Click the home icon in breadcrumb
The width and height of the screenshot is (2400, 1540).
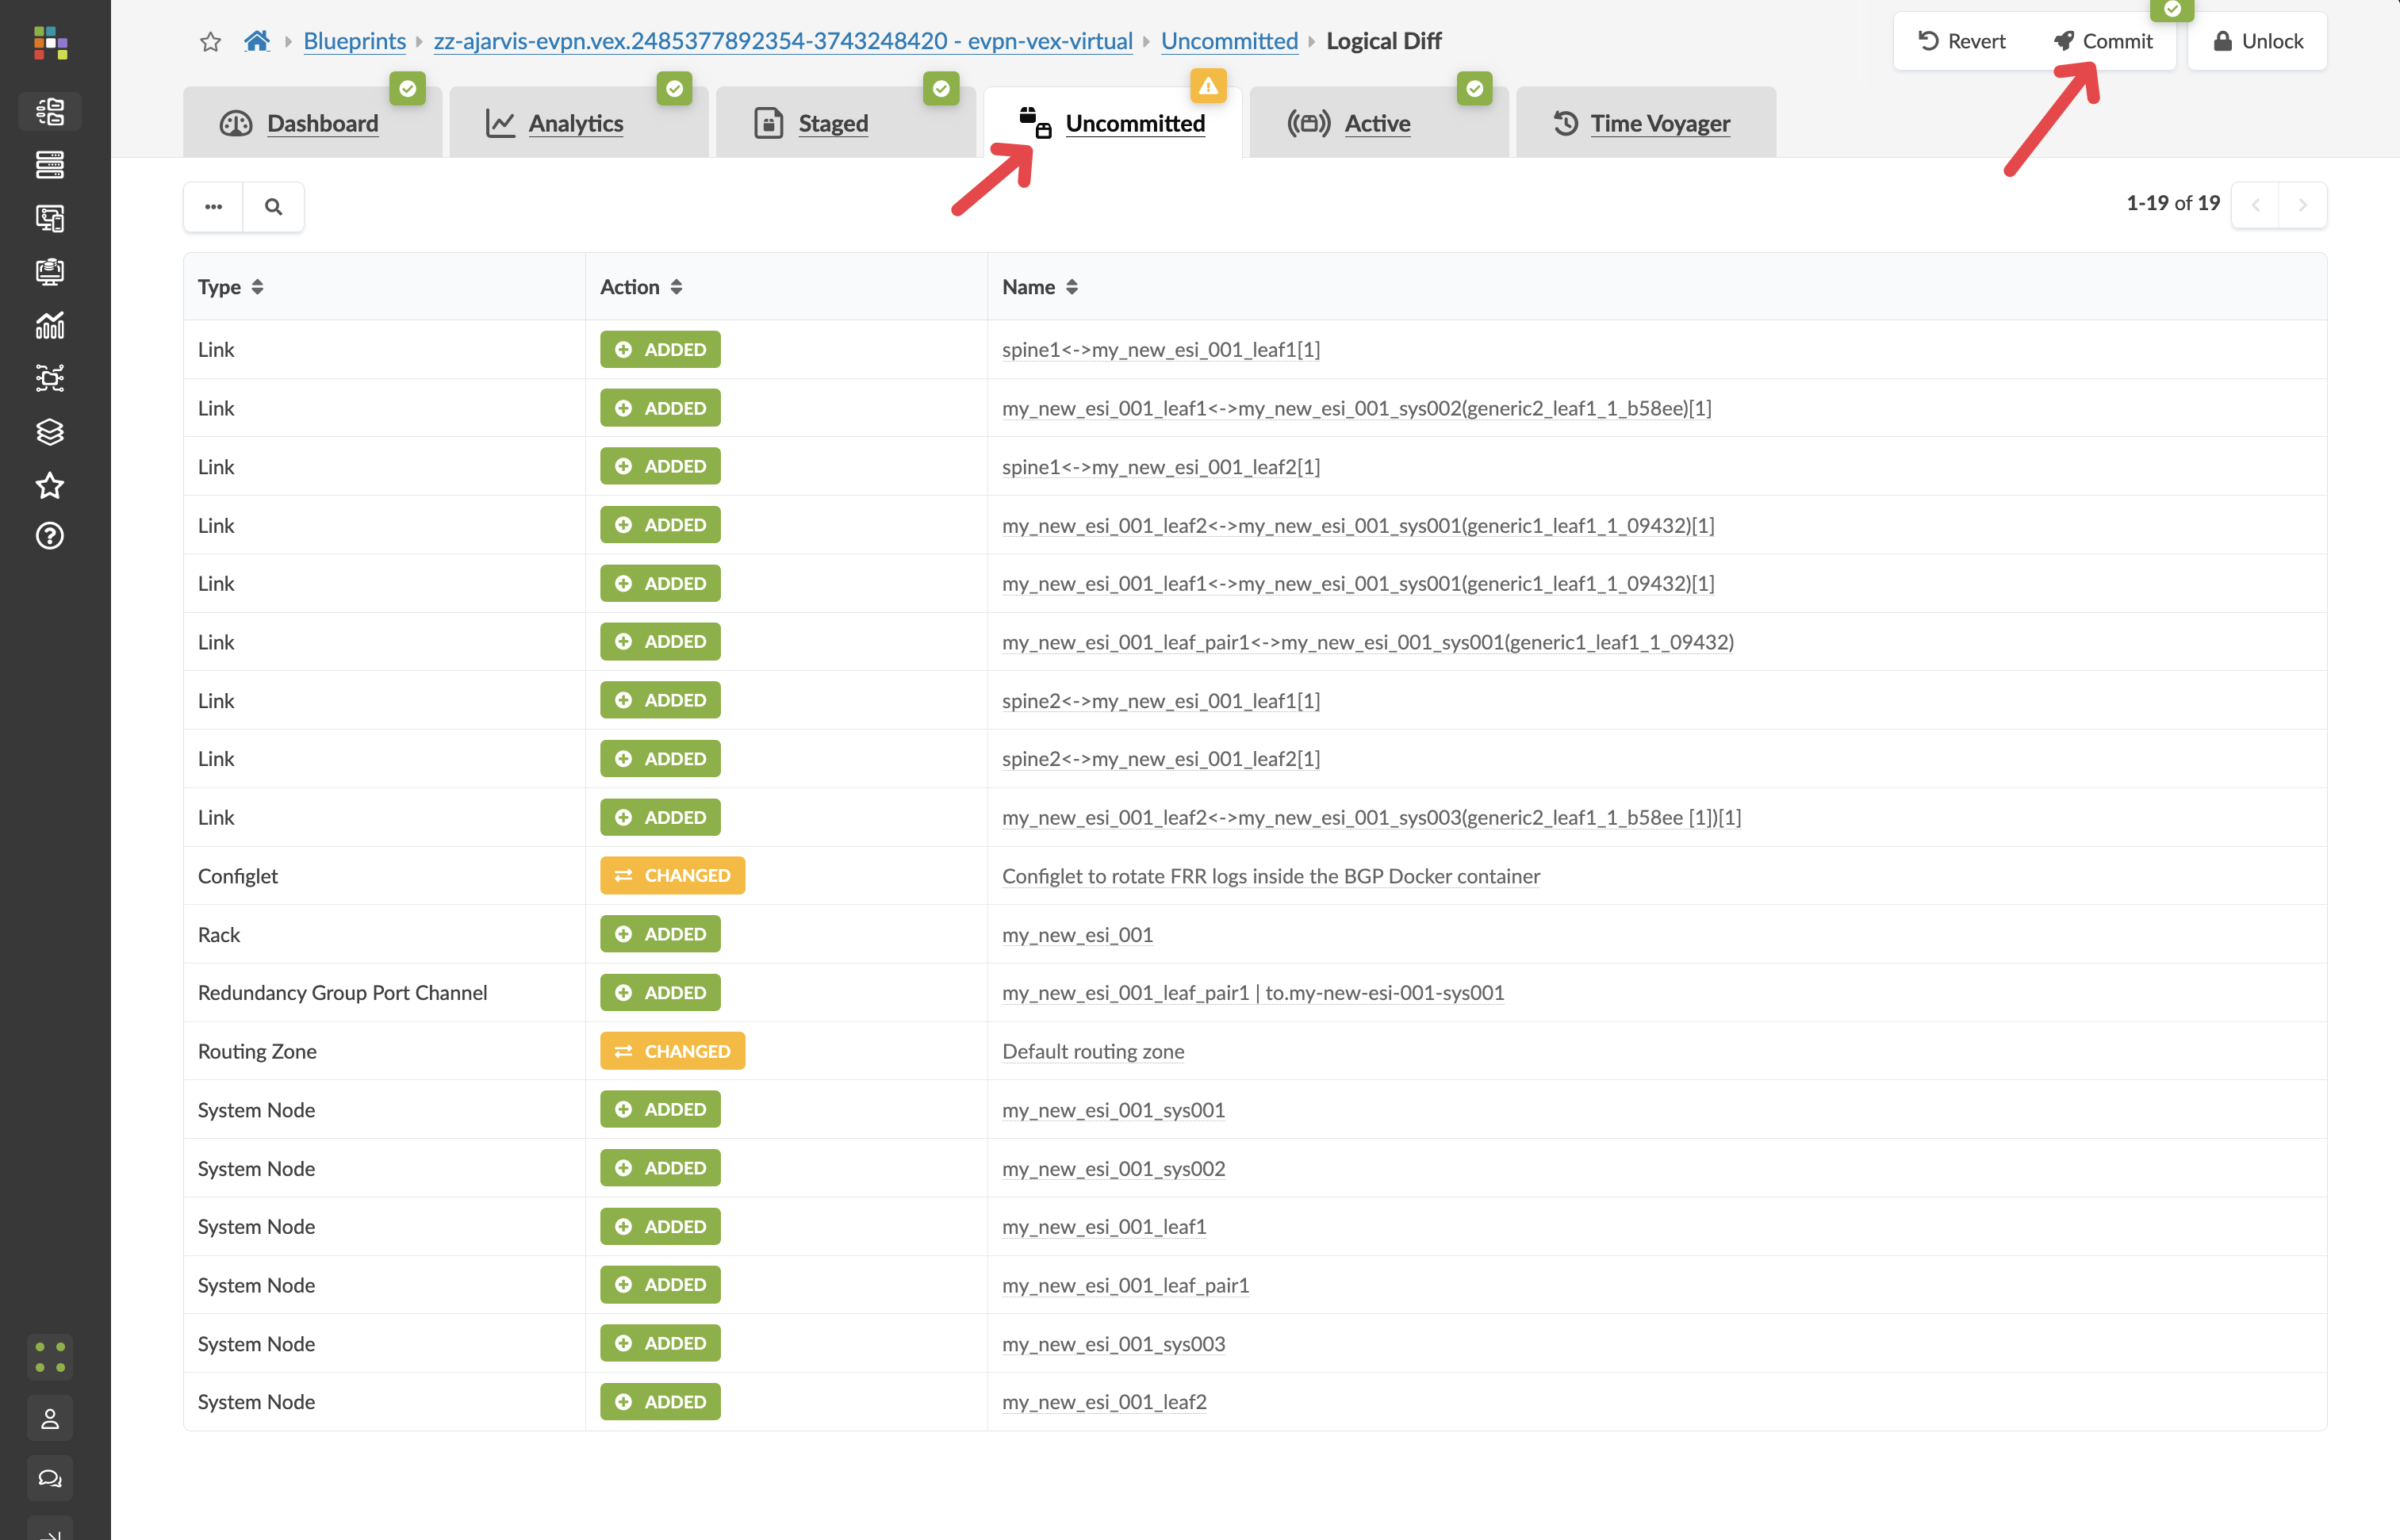257,41
